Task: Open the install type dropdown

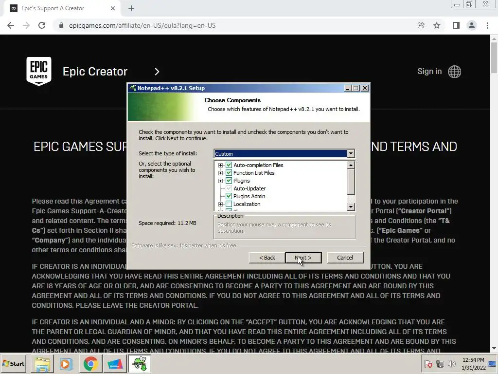Action: (x=351, y=153)
